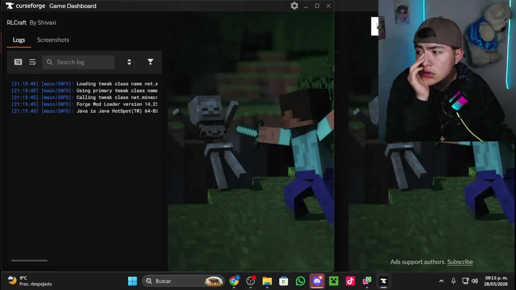
Task: Toggle word wrap icon in log toolbar
Action: 32,62
